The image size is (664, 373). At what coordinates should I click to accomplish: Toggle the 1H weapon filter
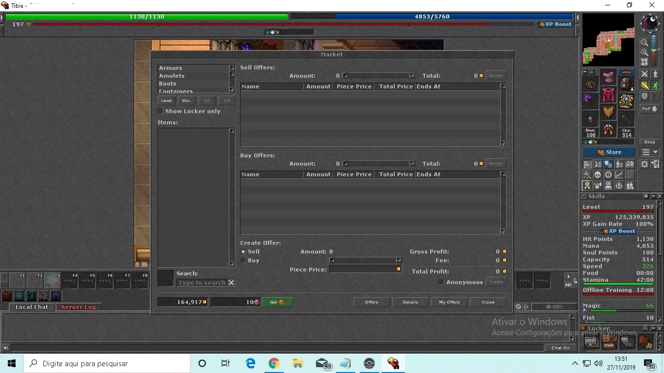207,101
